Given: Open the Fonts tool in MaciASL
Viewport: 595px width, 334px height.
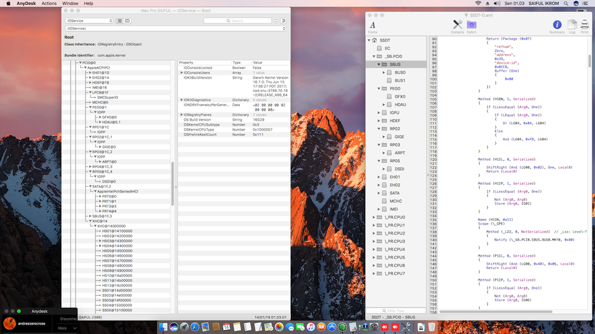Looking at the screenshot, I should pyautogui.click(x=372, y=27).
